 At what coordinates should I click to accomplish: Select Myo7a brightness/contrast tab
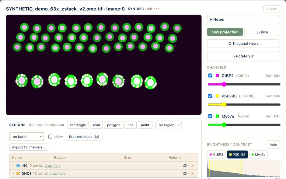coord(258,155)
